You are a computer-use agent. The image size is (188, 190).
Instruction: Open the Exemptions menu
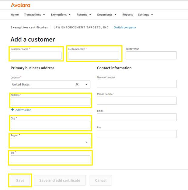[61, 15]
